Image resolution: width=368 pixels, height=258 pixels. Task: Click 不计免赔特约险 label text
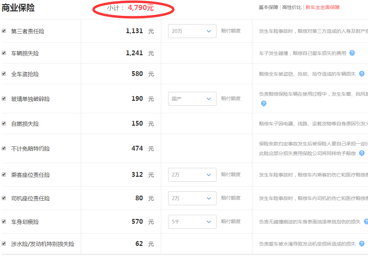pos(30,149)
